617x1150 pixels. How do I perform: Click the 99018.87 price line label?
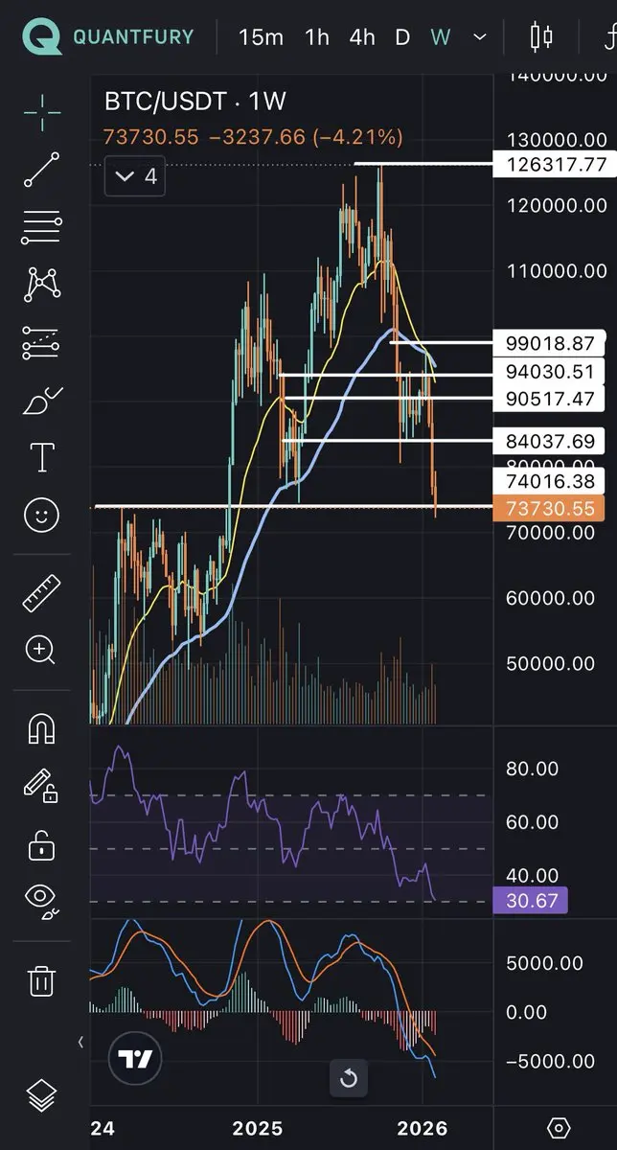(550, 343)
